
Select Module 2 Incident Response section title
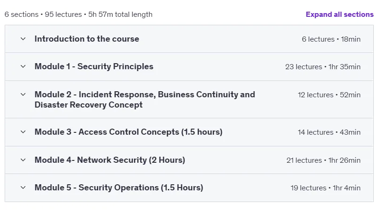tap(145, 100)
